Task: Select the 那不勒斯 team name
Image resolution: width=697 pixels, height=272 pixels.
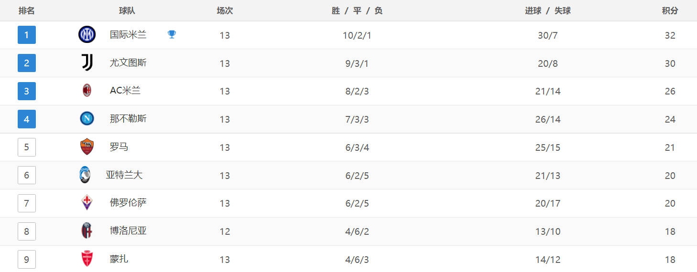Action: point(128,119)
